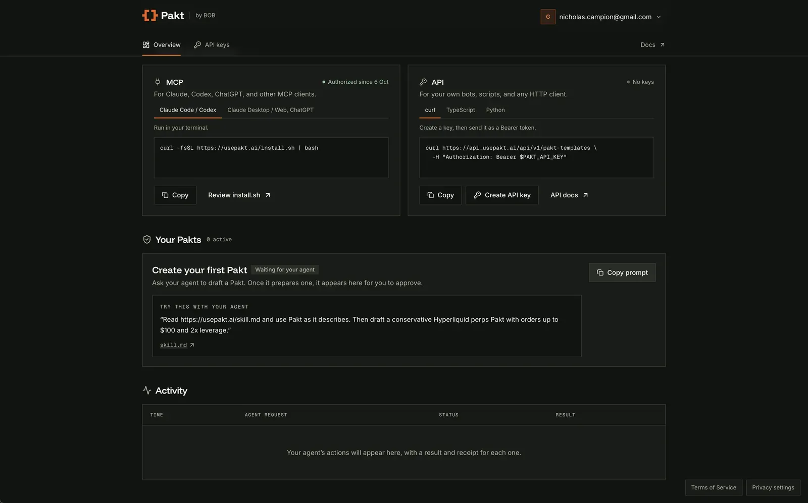Open the Docs external link
The image size is (808, 503).
click(652, 45)
